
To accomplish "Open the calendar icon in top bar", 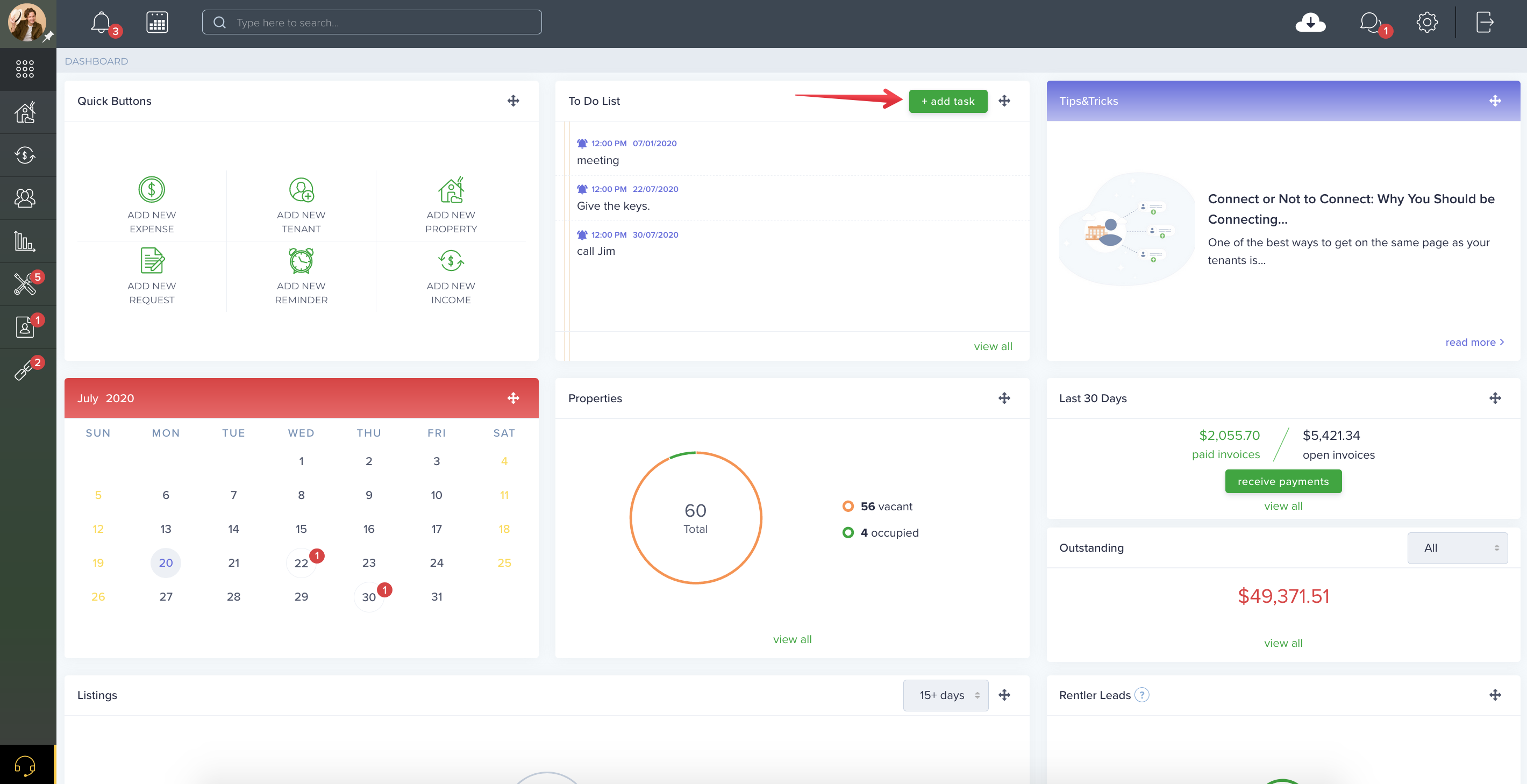I will tap(157, 23).
